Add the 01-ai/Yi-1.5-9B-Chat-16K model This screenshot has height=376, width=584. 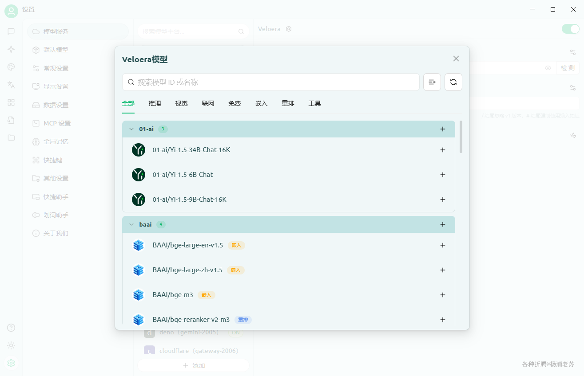[x=442, y=200]
